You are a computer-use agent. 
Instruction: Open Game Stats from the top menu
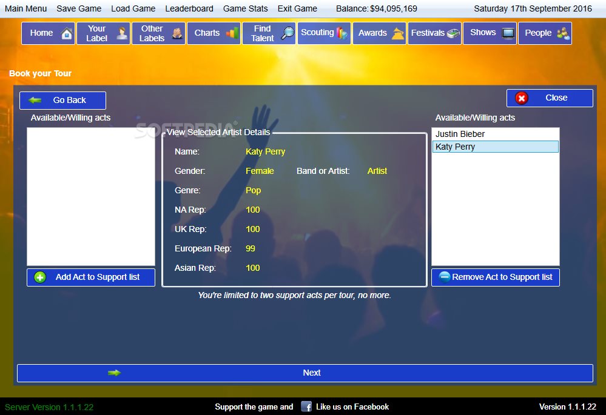point(246,8)
